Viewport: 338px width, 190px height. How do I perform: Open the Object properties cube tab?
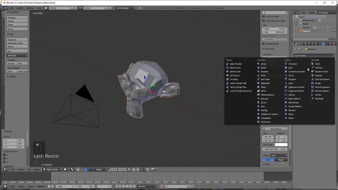coord(316,44)
